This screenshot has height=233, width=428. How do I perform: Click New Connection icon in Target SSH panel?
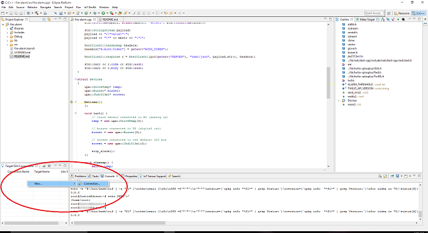44,166
